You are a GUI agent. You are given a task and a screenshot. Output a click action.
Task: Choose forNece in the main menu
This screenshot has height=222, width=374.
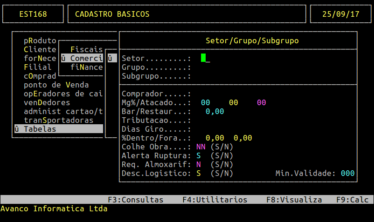[40, 58]
